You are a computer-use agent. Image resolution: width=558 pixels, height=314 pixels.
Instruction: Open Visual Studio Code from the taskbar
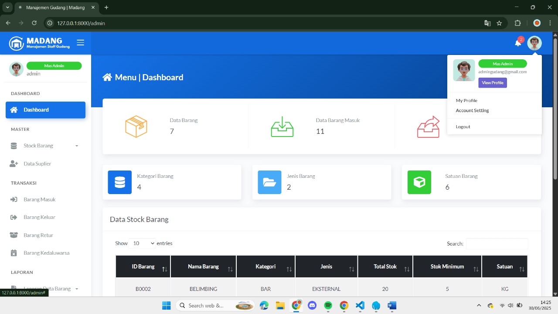tap(360, 305)
